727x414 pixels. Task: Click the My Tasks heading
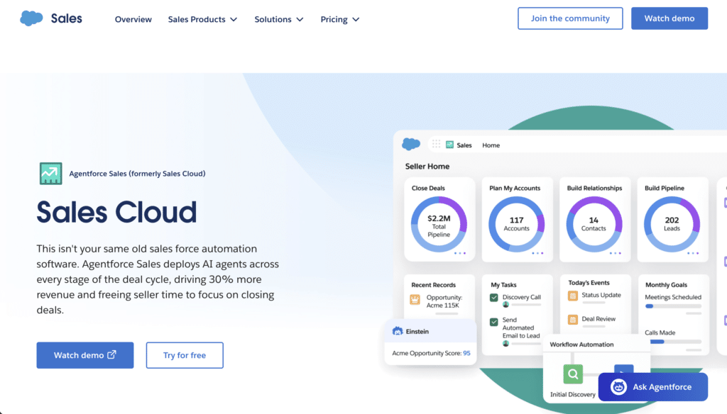(x=503, y=285)
